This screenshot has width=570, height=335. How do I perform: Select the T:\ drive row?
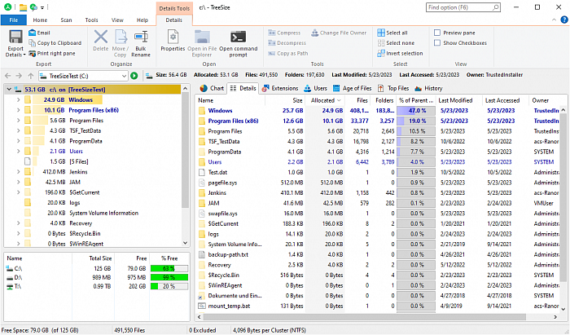pyautogui.click(x=97, y=287)
